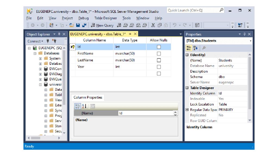Collapse the EUGENEPC server node

tap(29, 48)
